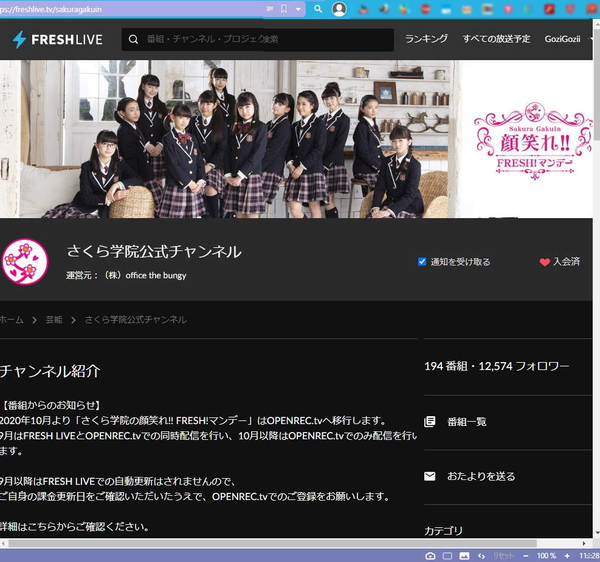Viewport: 600px width, 562px height.
Task: Toggle window tiling icon in status bar
Action: (x=447, y=556)
